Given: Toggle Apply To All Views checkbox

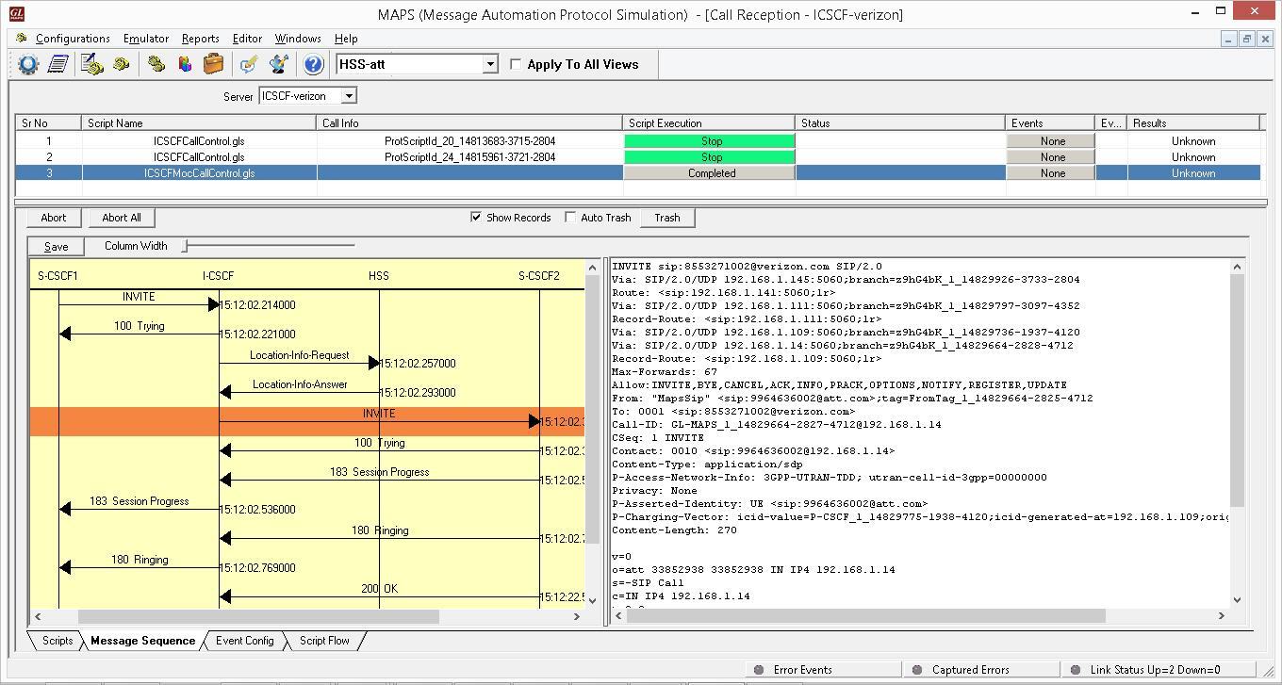Looking at the screenshot, I should [x=516, y=64].
